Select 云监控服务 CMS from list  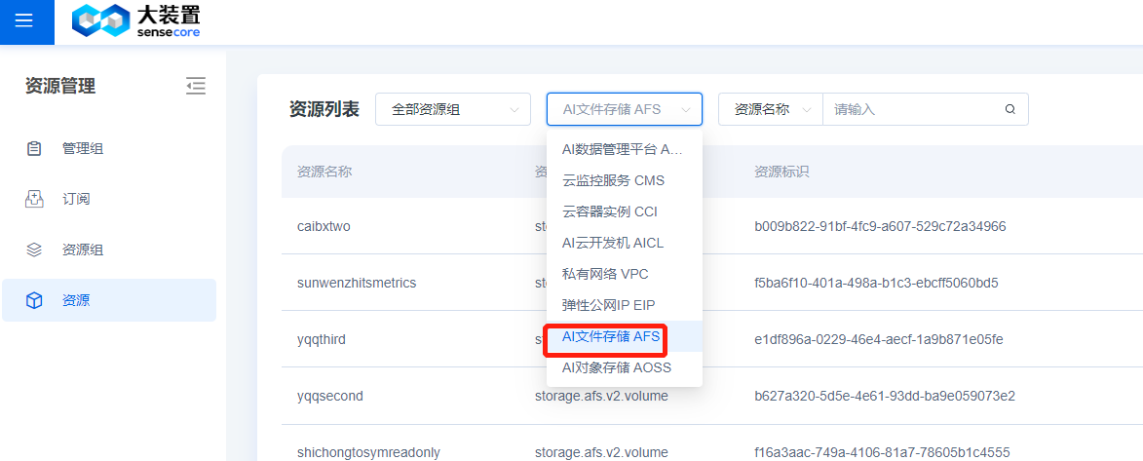tap(613, 180)
